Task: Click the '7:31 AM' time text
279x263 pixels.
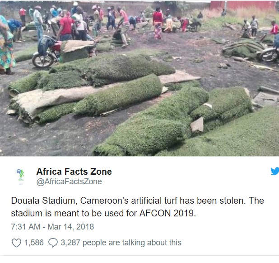Action: 26,227
